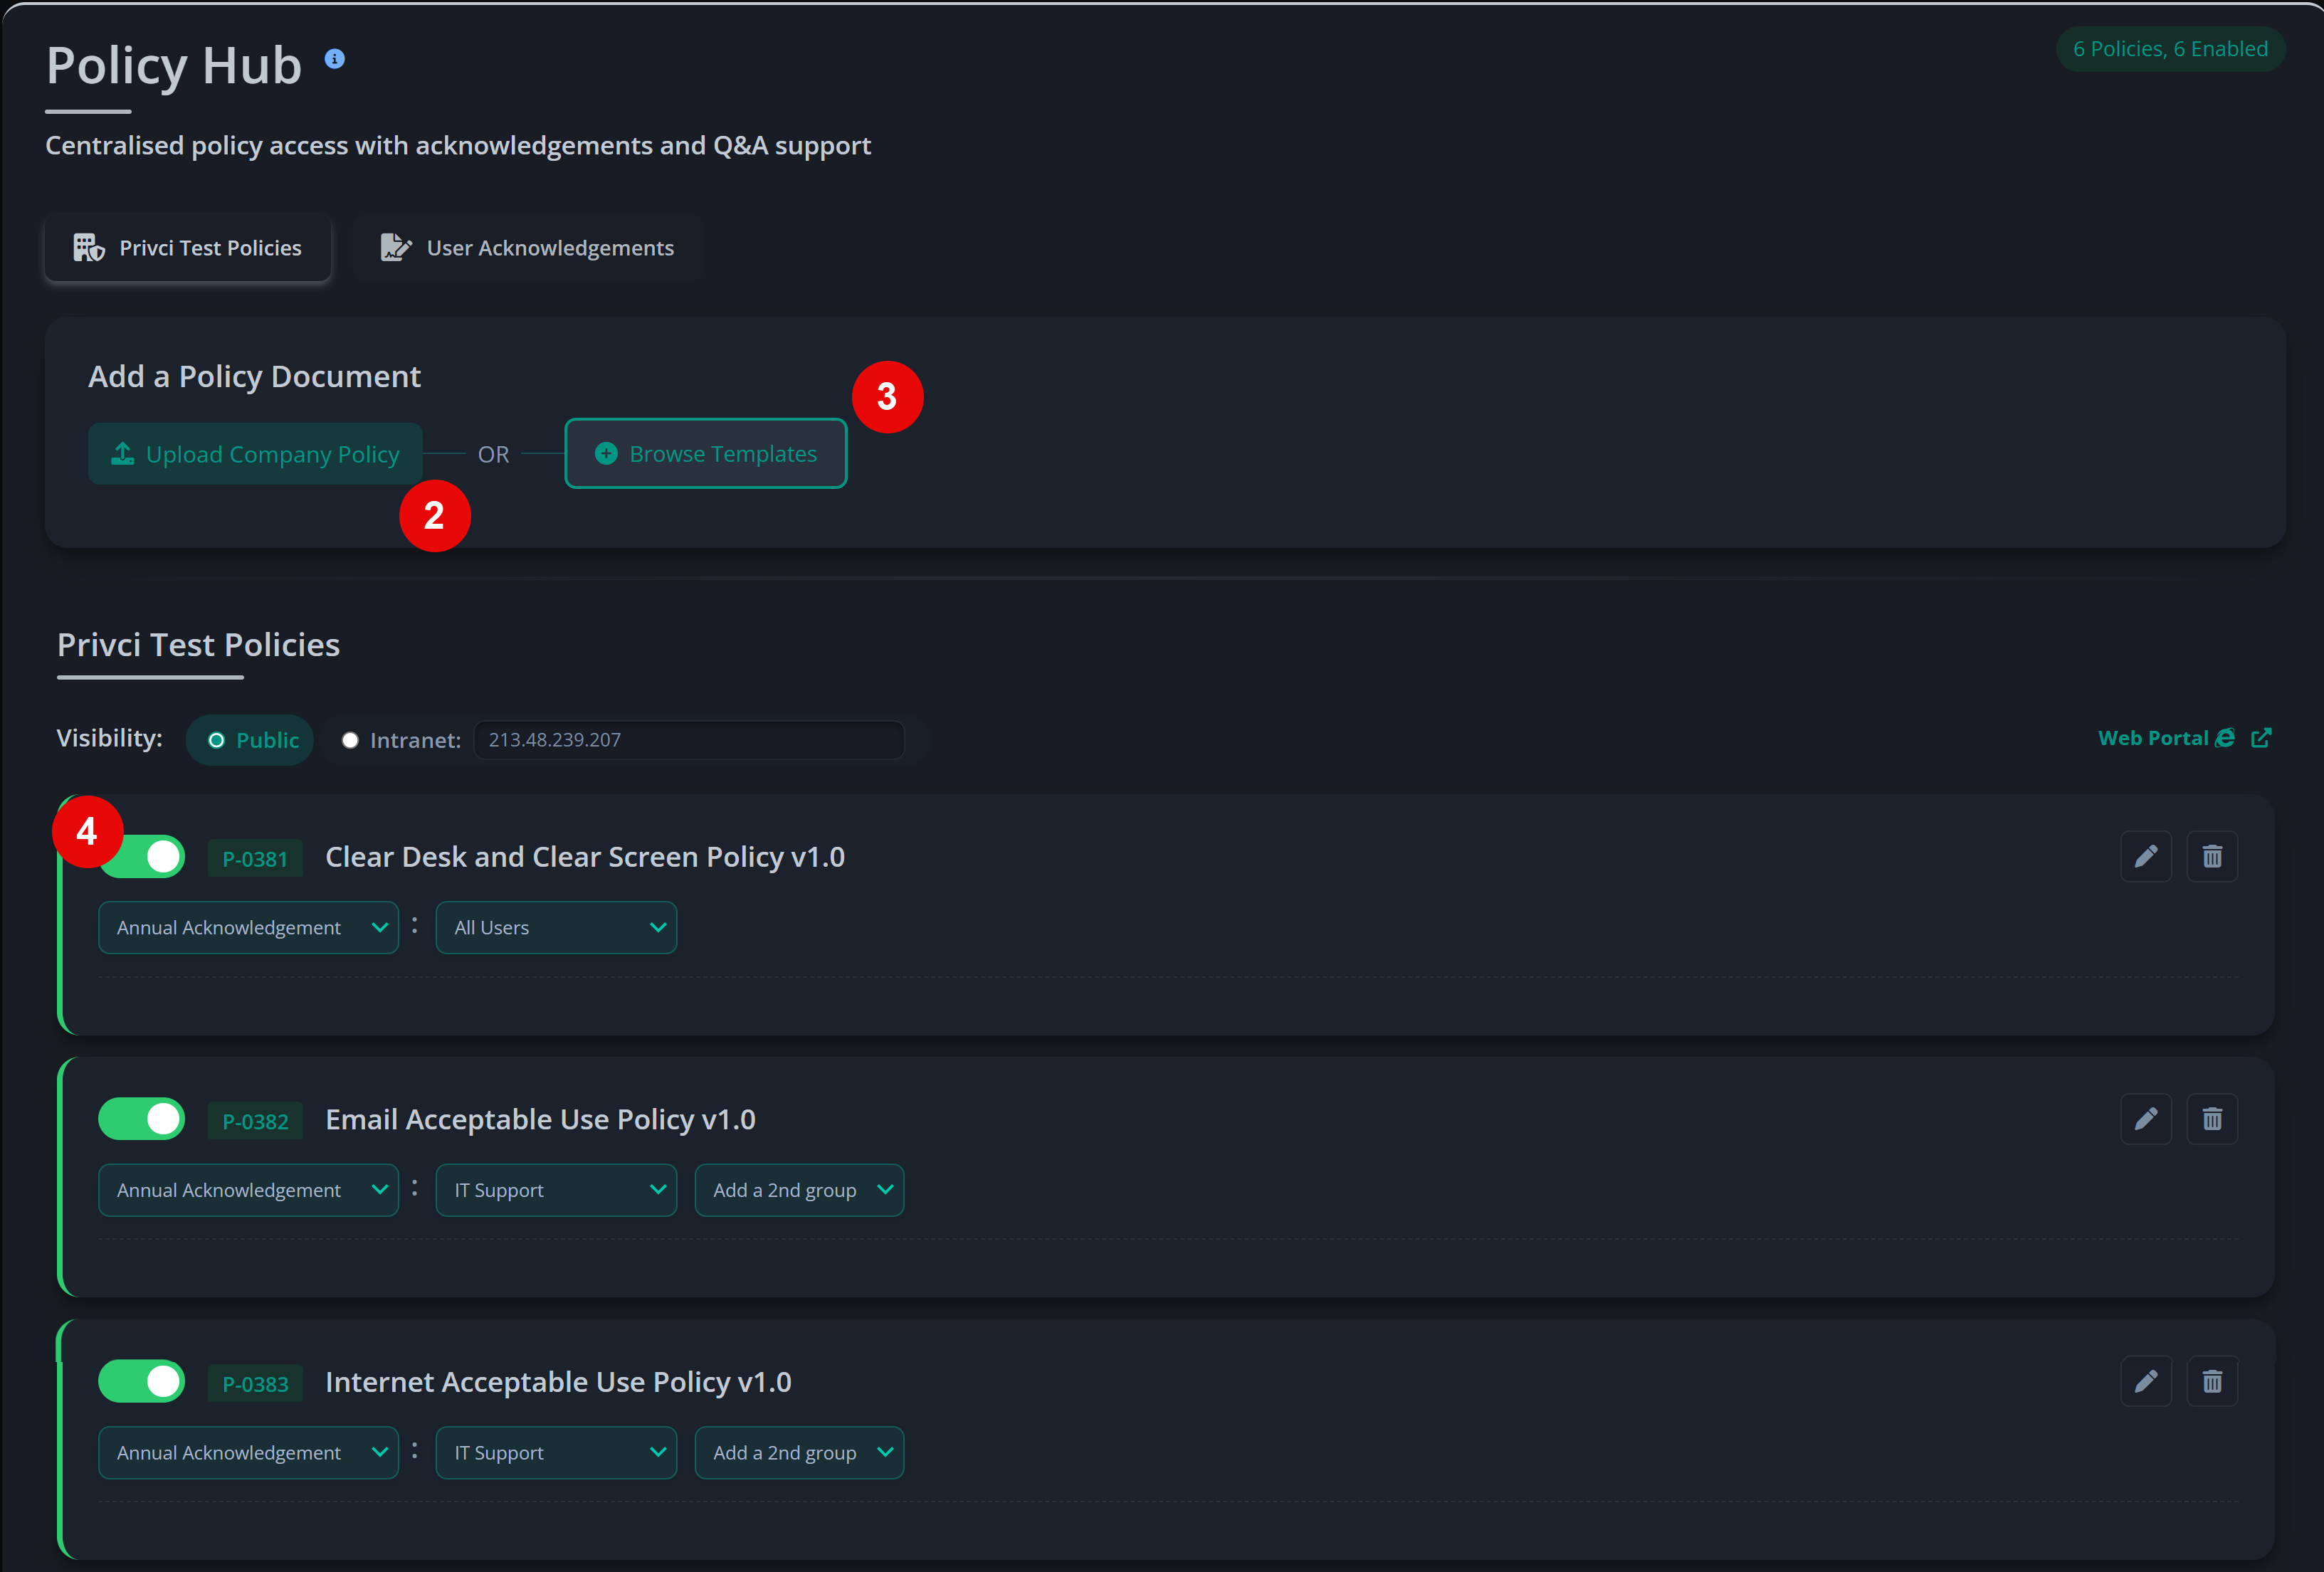Edit the Internet Acceptable Use Policy
The width and height of the screenshot is (2324, 1572).
(x=2146, y=1381)
